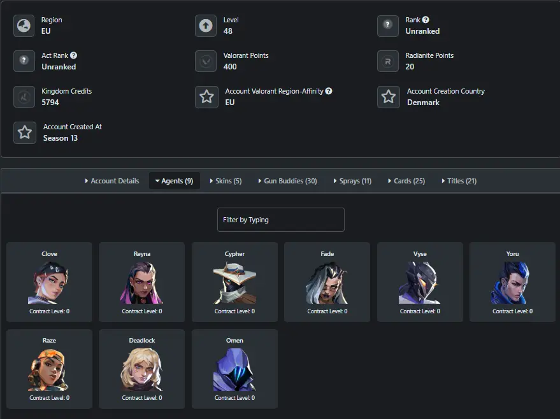Click the Radianite Points icon
This screenshot has height=419, width=560.
[388, 61]
